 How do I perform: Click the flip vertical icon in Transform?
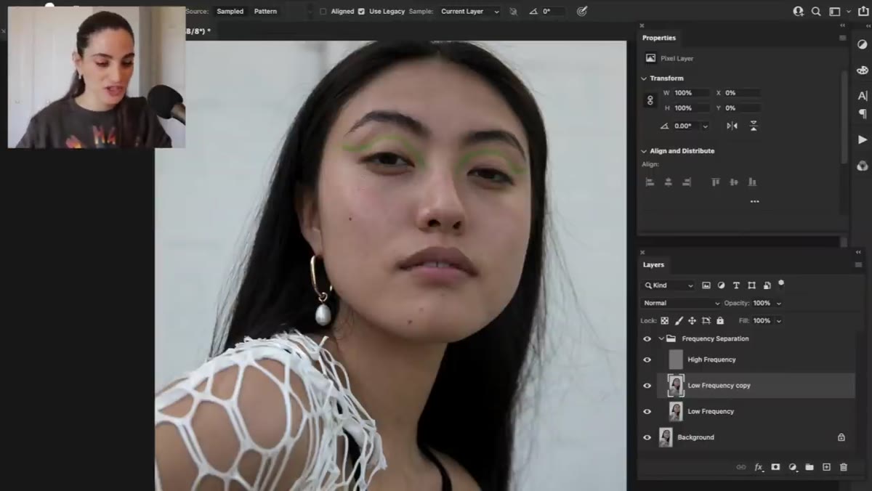pos(754,126)
